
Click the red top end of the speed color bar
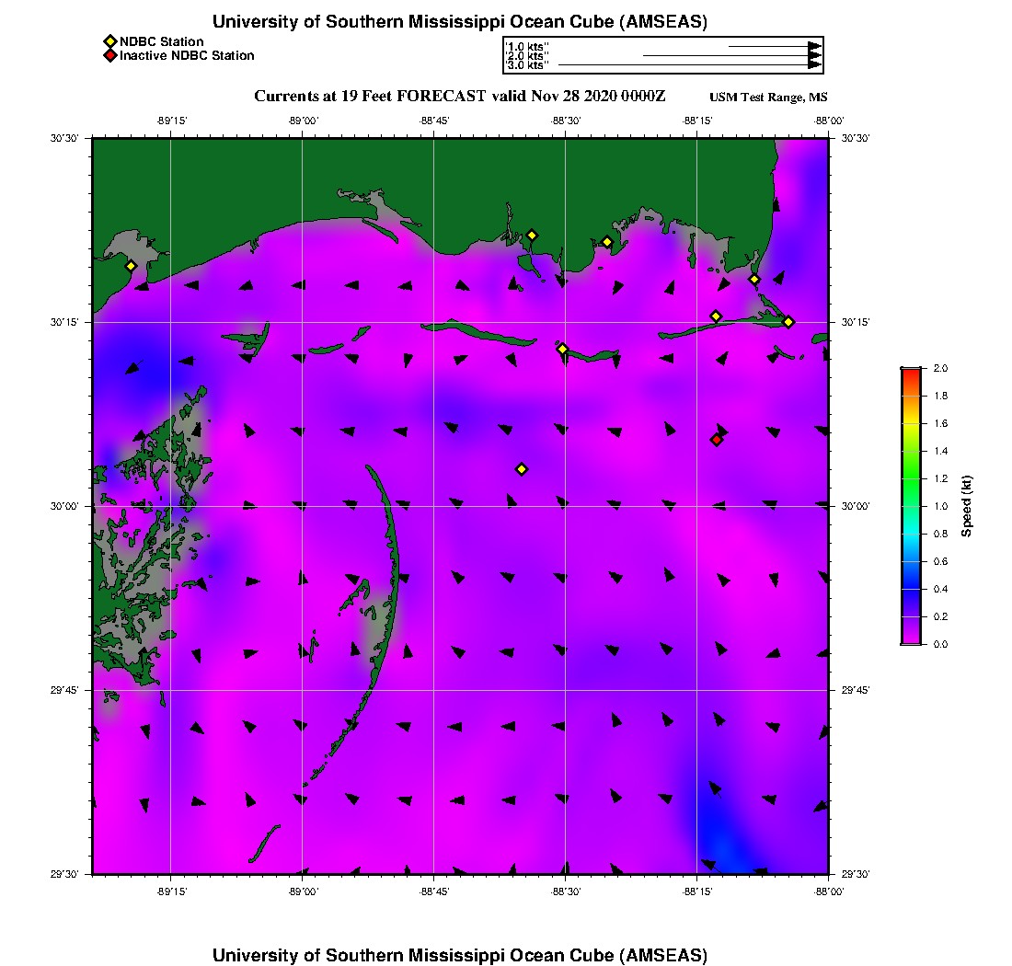tap(910, 371)
